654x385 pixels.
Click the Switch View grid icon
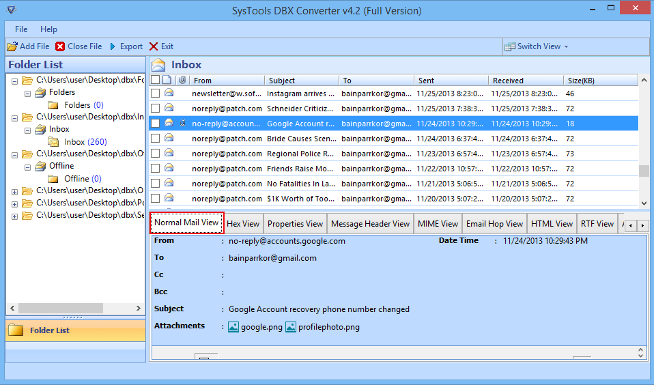tap(509, 46)
